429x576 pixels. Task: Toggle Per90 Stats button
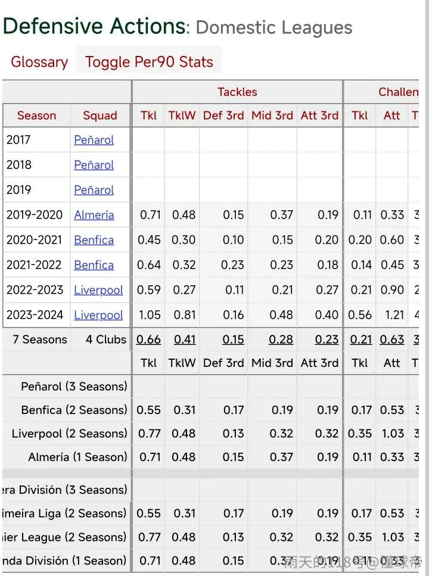click(x=149, y=61)
